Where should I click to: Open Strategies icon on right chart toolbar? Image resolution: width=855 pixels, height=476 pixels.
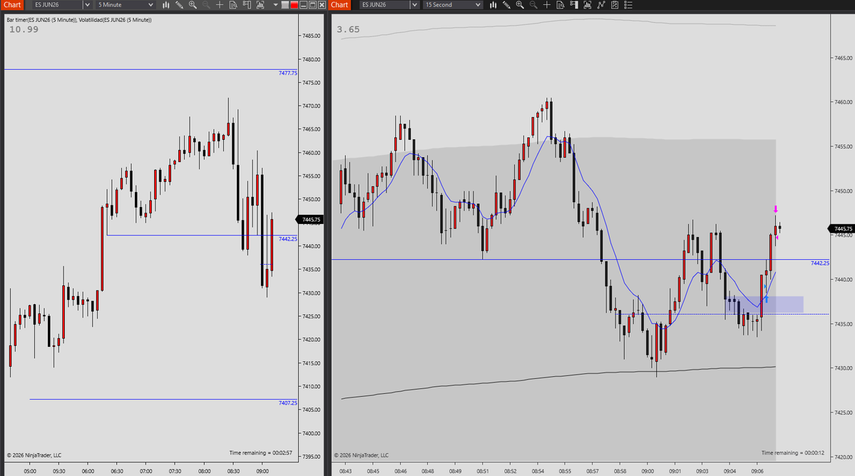[x=615, y=5]
